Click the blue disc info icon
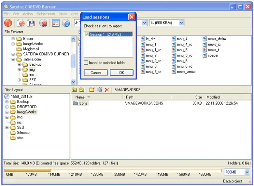This screenshot has height=186, width=254. [x=66, y=23]
